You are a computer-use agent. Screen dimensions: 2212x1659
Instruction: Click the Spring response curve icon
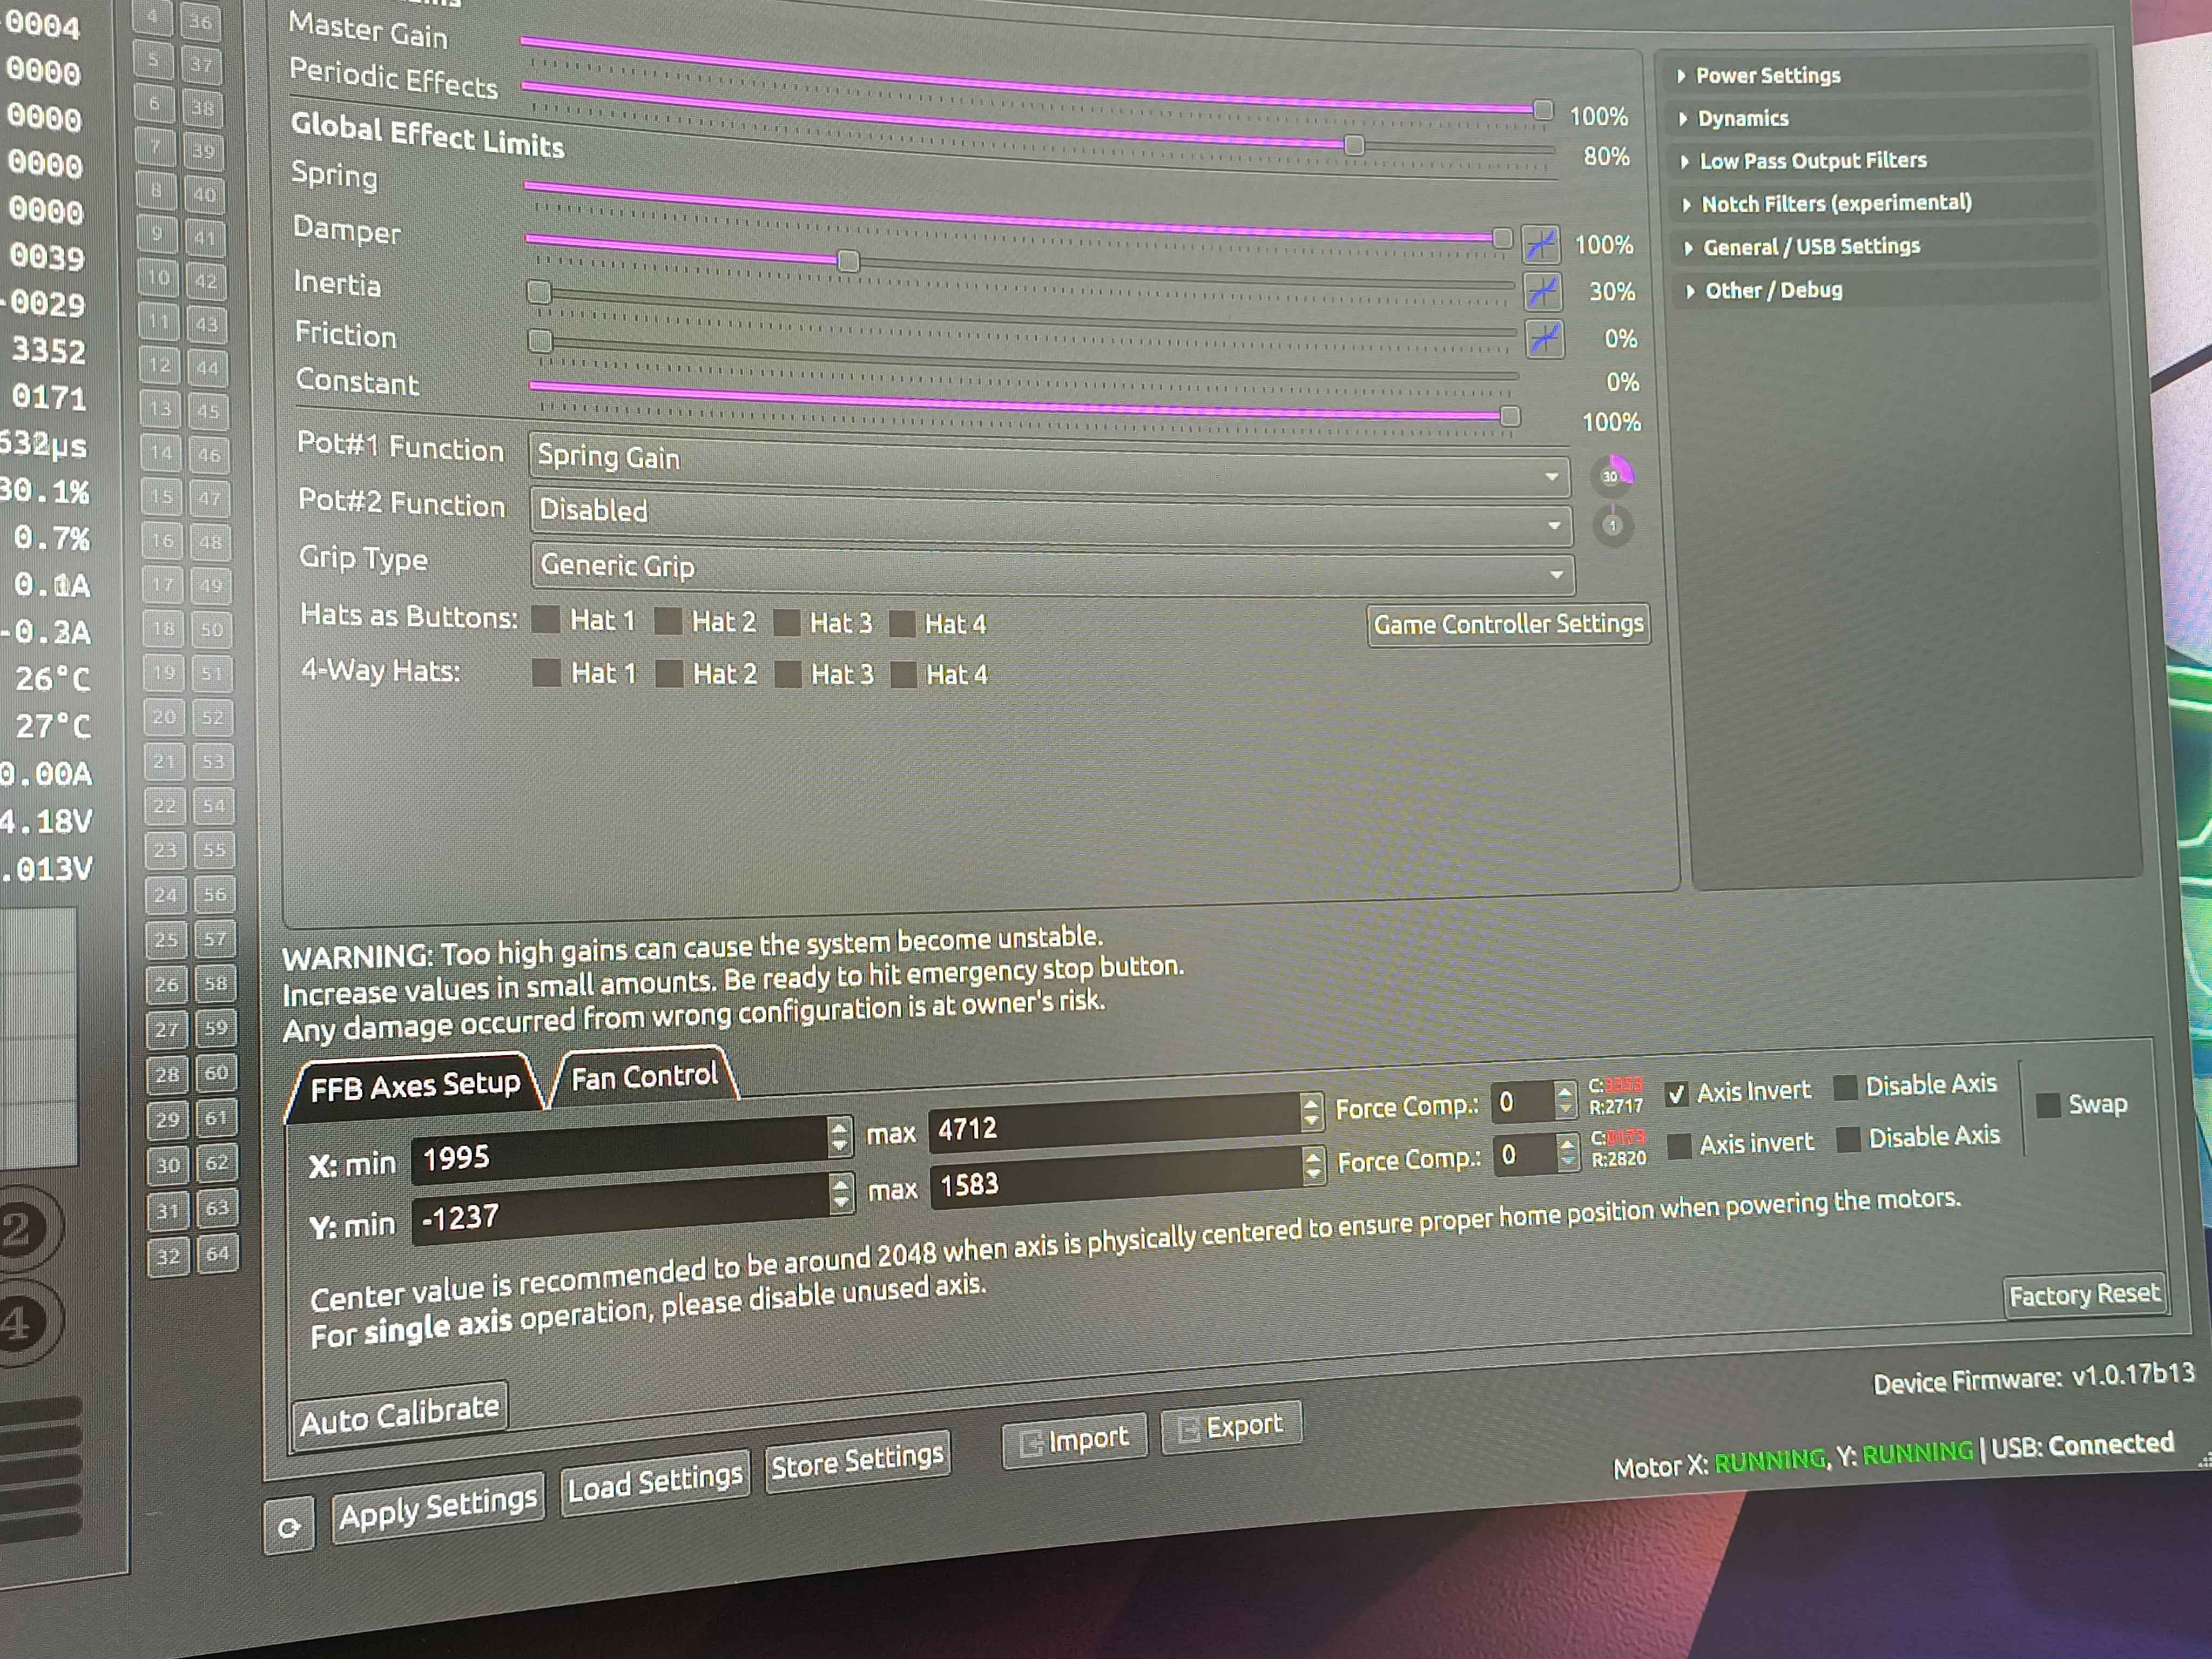coord(1540,243)
